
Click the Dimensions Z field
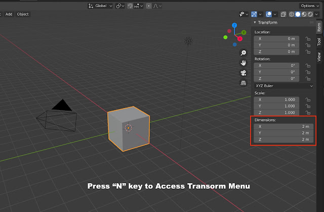pos(283,139)
